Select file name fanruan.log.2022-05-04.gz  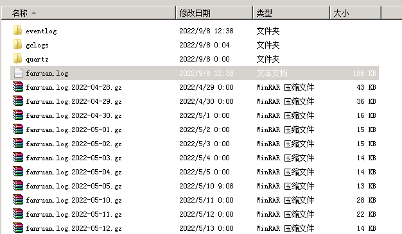[74, 172]
